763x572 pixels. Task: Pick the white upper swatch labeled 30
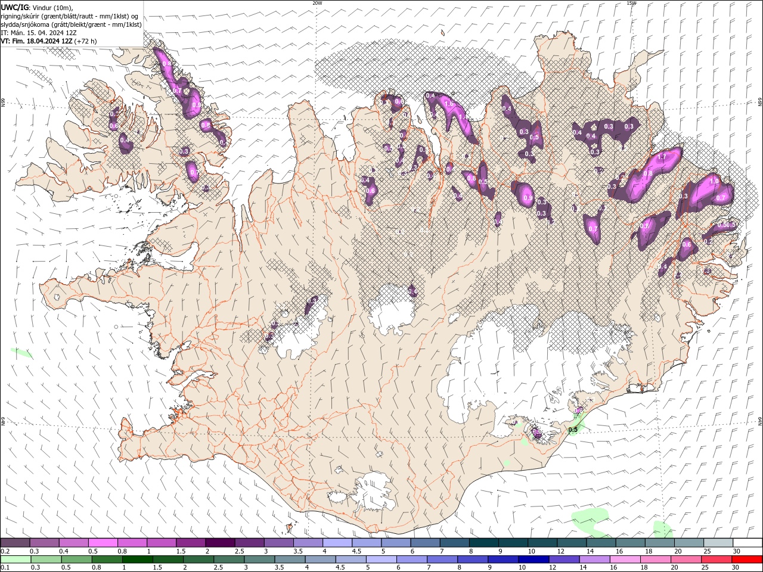pyautogui.click(x=748, y=542)
